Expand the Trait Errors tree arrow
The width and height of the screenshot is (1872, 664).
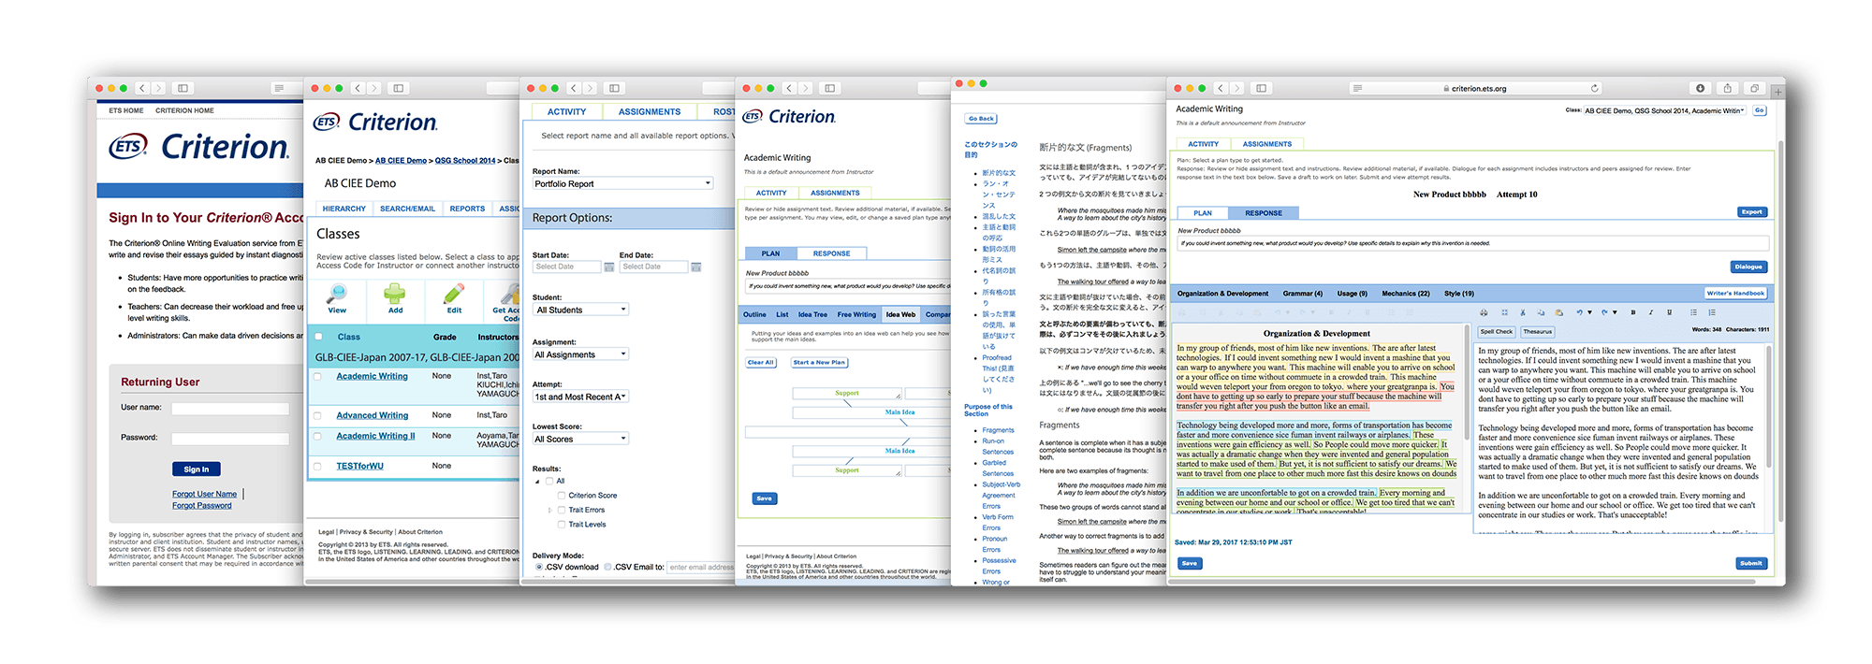tap(549, 510)
